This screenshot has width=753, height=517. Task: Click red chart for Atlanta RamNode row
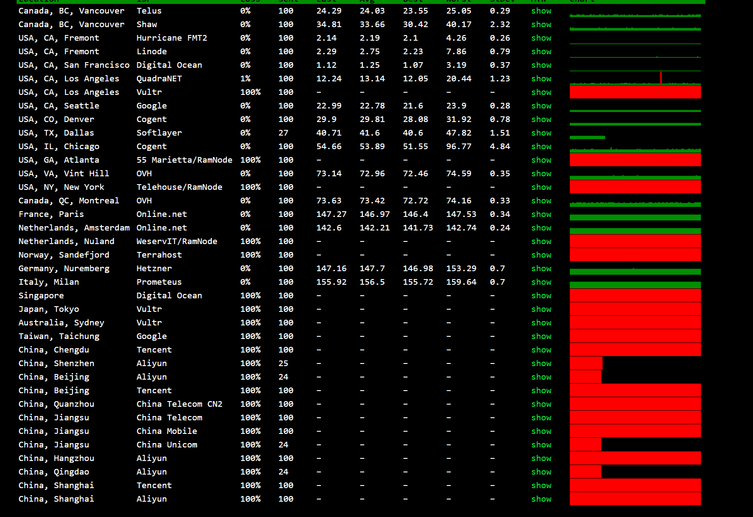coord(635,160)
